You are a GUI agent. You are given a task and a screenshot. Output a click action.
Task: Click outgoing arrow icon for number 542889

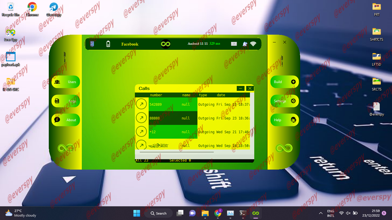(x=141, y=104)
